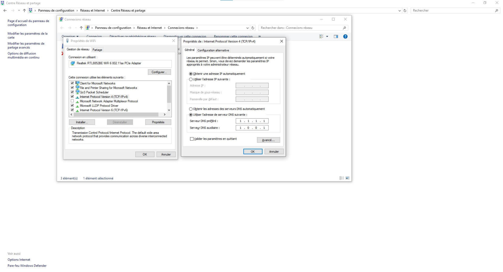Go up one level in Connexions réseau
503x272 pixels.
pos(81,28)
